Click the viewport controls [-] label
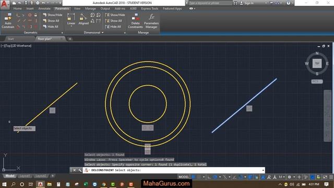 (2, 46)
